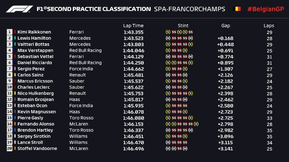Click the first medium tyre icon in Hamilton's stint
The height and width of the screenshot is (162, 289).
click(x=168, y=38)
